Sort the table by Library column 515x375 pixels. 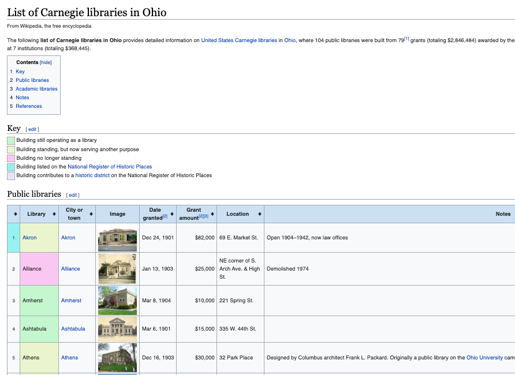pos(54,214)
